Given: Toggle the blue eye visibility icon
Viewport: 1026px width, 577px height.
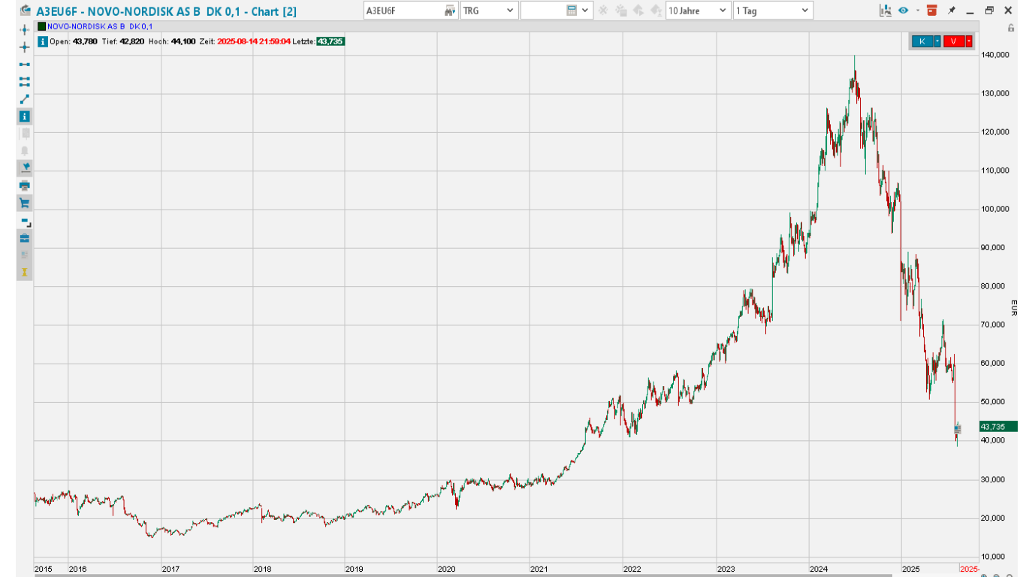Looking at the screenshot, I should pyautogui.click(x=904, y=11).
